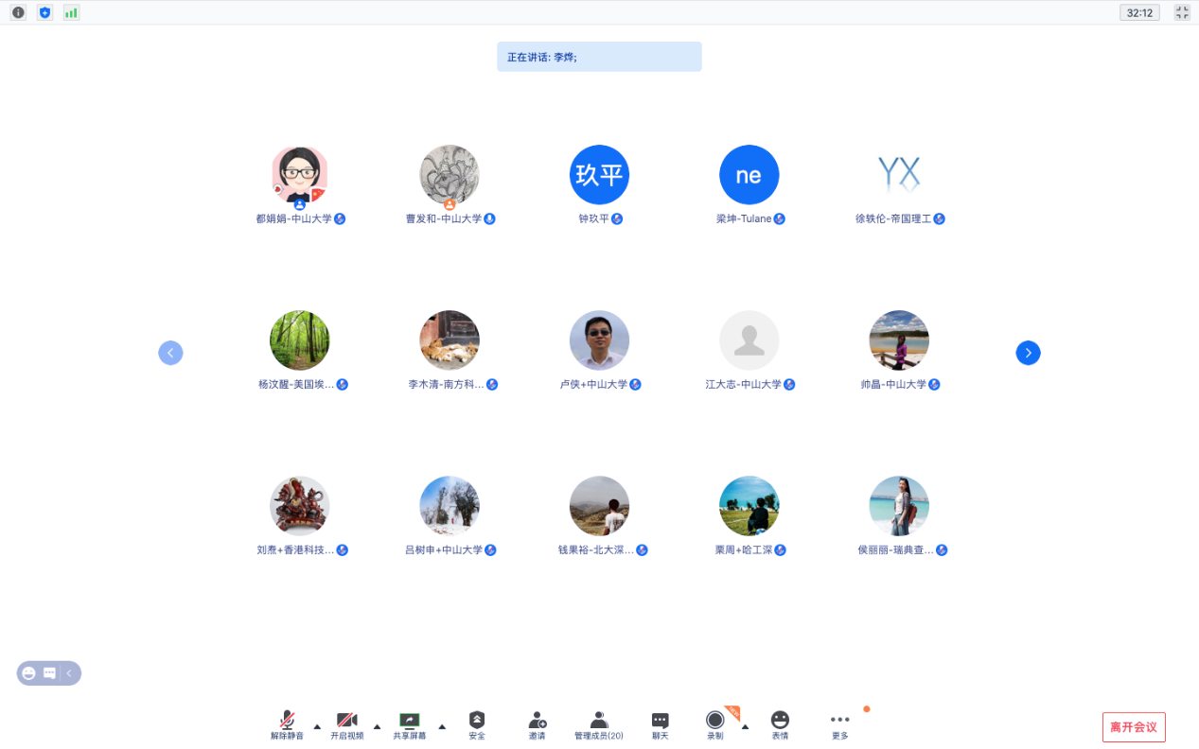Go to next page of participants
This screenshot has height=749, width=1199.
click(x=1028, y=353)
